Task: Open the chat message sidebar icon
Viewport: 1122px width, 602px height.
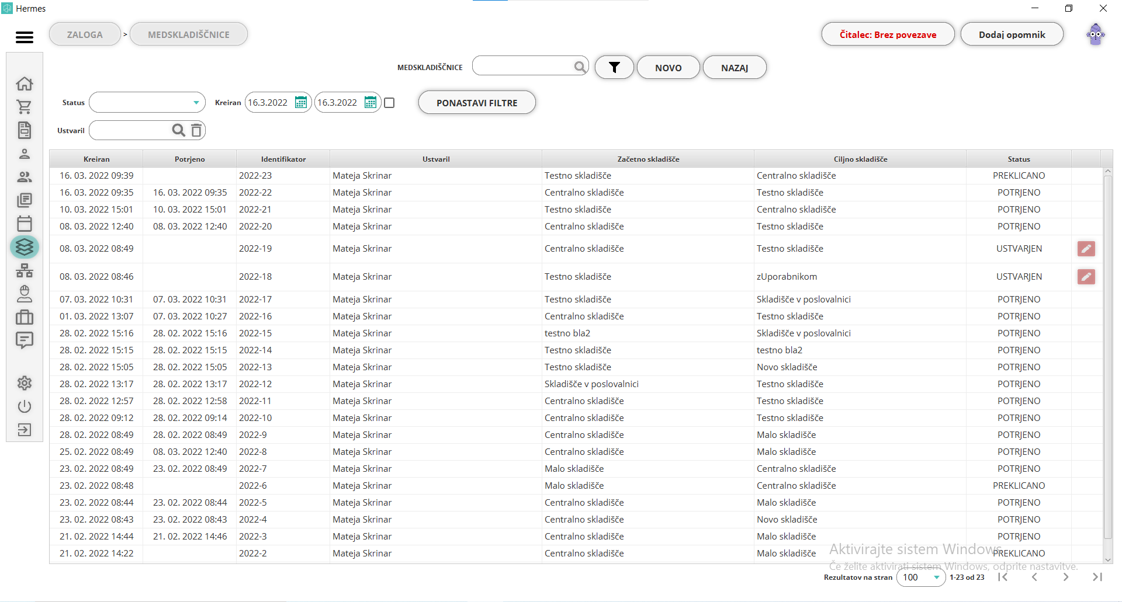Action: [x=25, y=340]
